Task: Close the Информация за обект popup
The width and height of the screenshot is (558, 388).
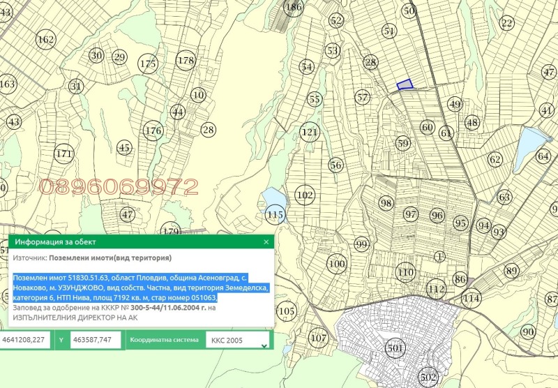Action: click(x=266, y=242)
